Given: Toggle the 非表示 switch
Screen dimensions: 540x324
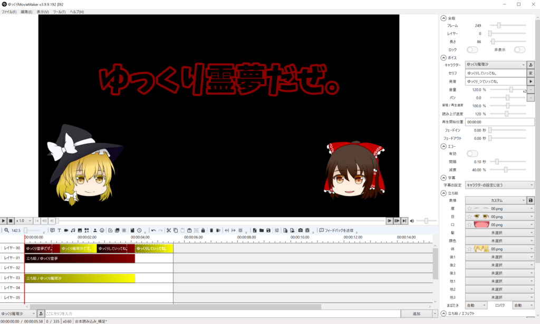Looking at the screenshot, I should tap(520, 49).
